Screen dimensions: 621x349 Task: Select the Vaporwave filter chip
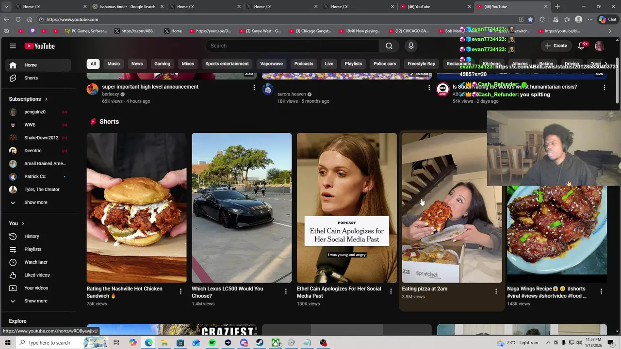point(271,63)
